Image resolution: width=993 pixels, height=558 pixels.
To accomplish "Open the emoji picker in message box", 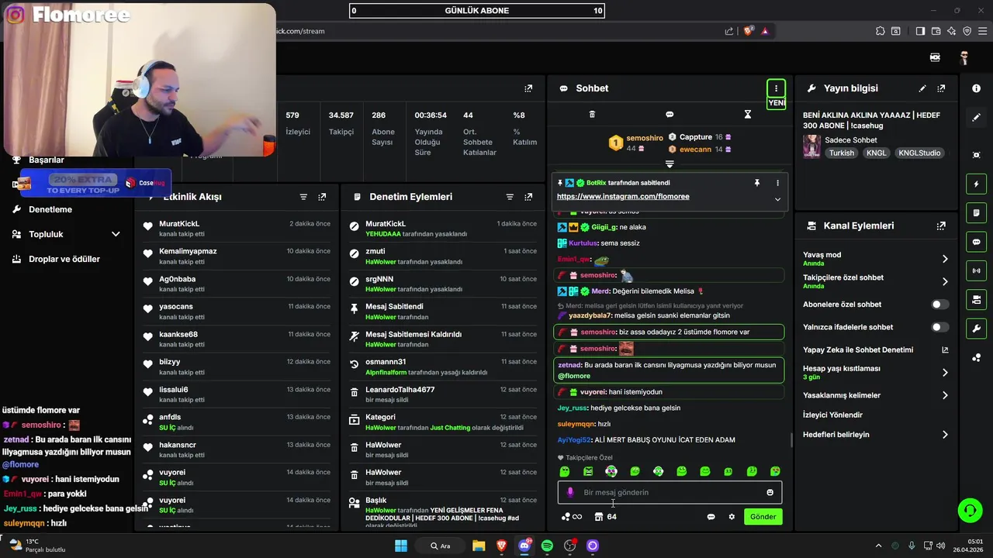I will click(770, 492).
